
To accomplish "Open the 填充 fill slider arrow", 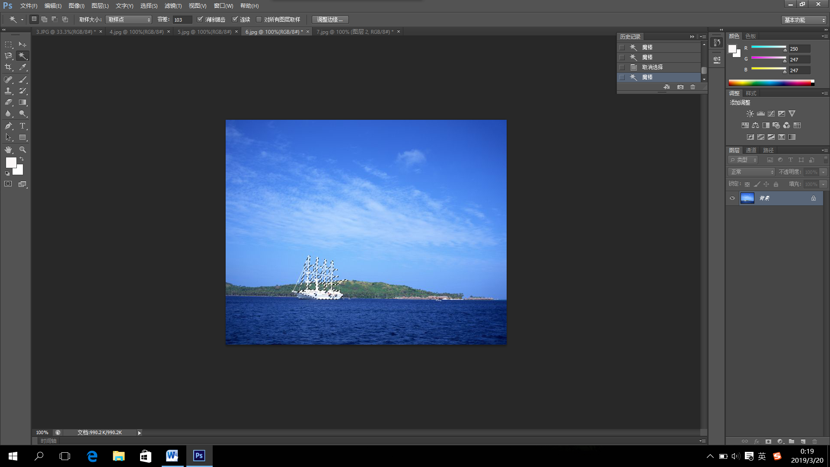I will click(824, 184).
